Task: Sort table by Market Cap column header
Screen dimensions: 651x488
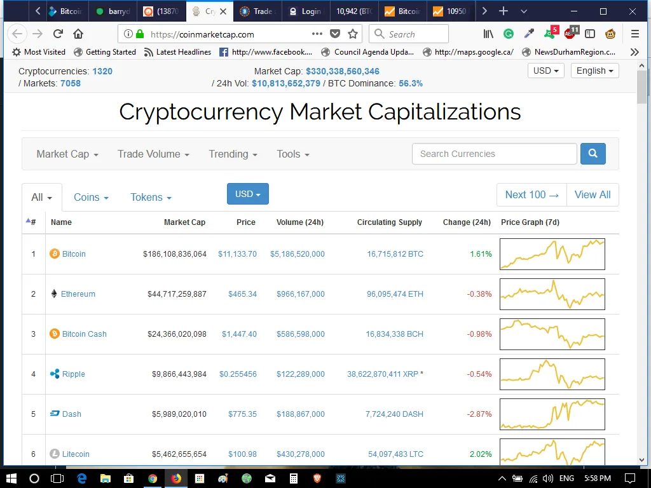Action: (184, 222)
